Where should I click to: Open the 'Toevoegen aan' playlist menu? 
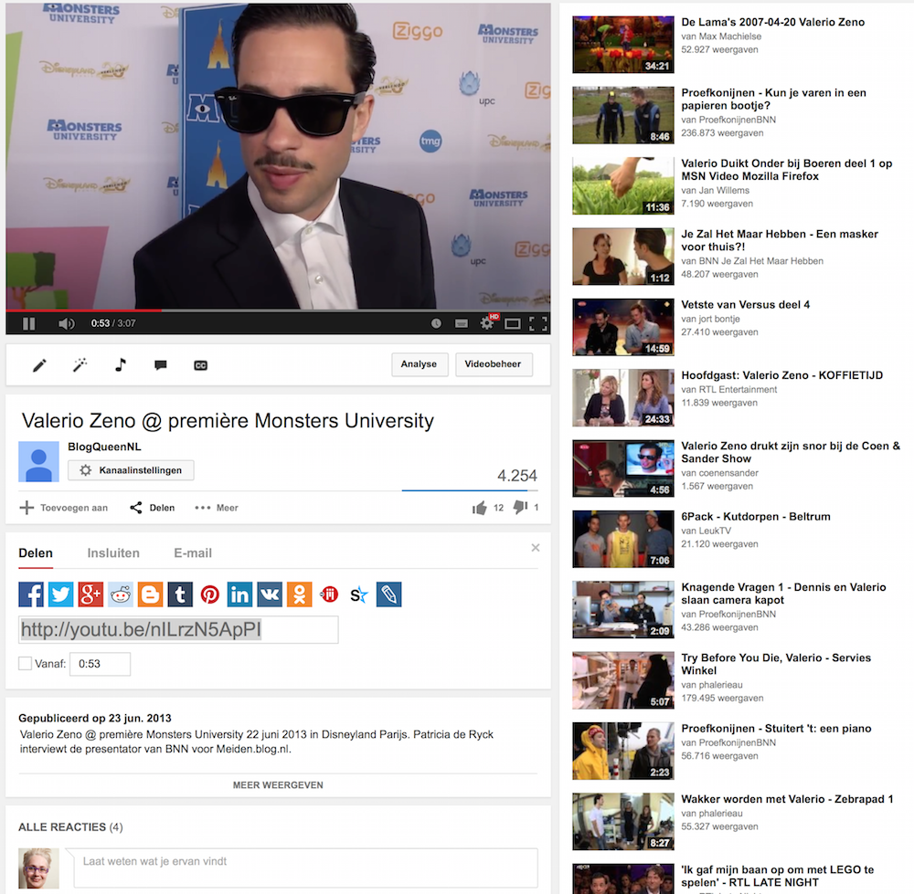coord(64,508)
